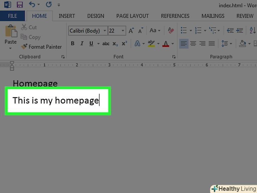
Task: Customize the Quick Access Toolbar
Action: pos(59,5)
